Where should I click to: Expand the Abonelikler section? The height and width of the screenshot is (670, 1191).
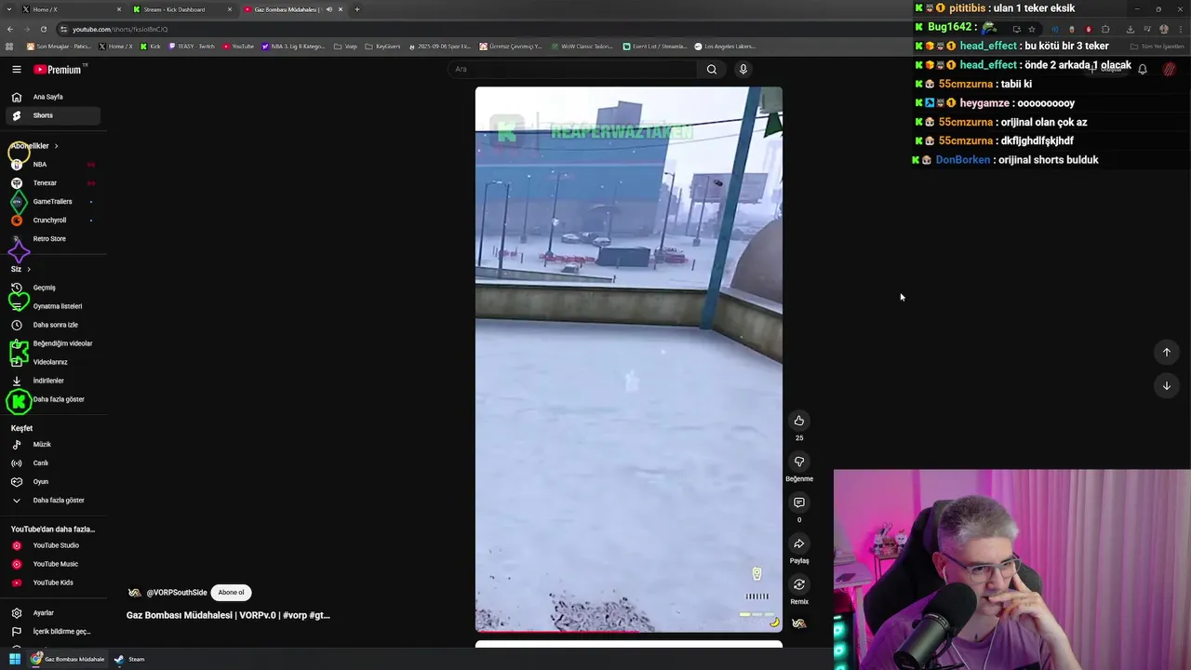[34, 146]
